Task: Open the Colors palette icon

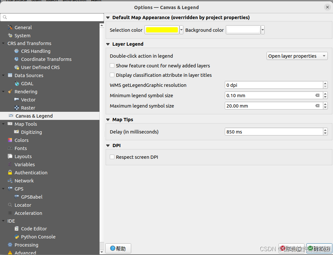Action: pyautogui.click(x=10, y=140)
